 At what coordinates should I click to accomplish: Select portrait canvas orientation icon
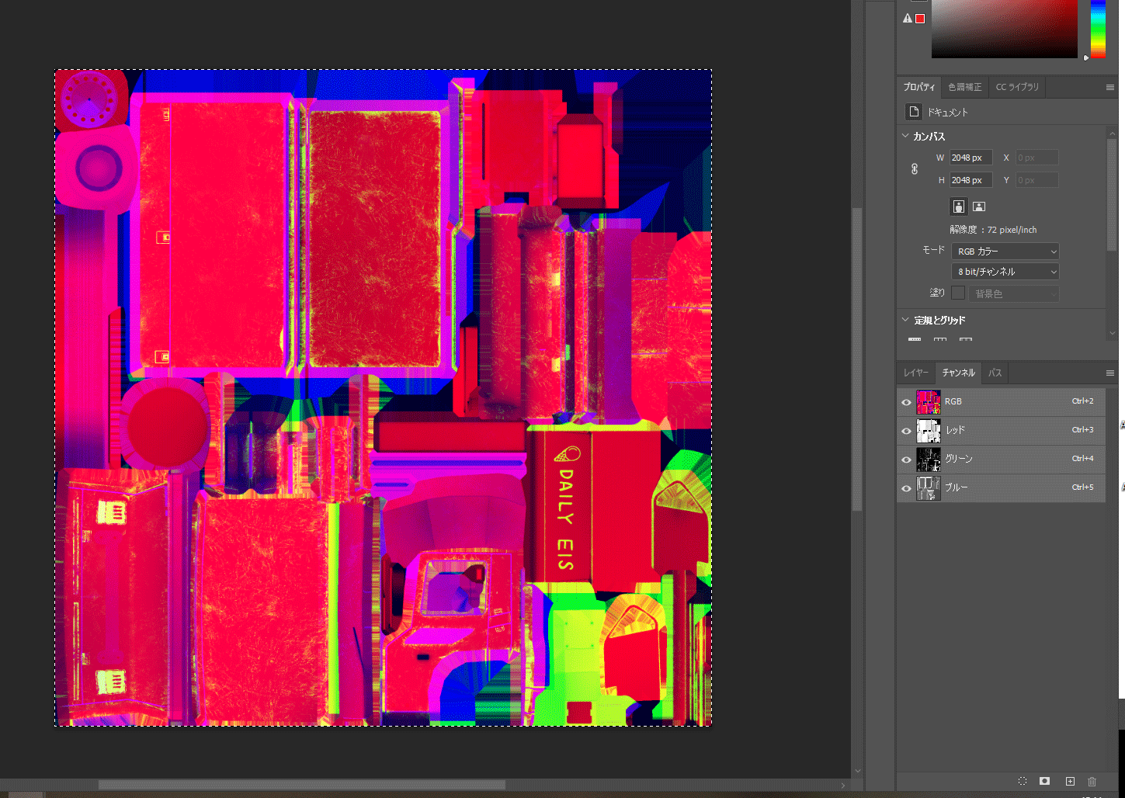point(959,206)
